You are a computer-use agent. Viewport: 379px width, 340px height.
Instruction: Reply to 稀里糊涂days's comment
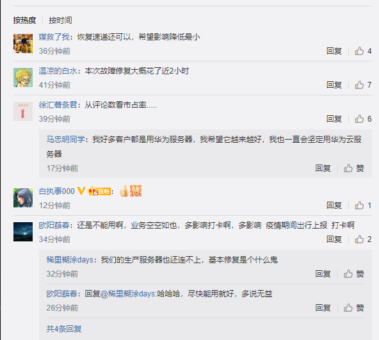323,274
